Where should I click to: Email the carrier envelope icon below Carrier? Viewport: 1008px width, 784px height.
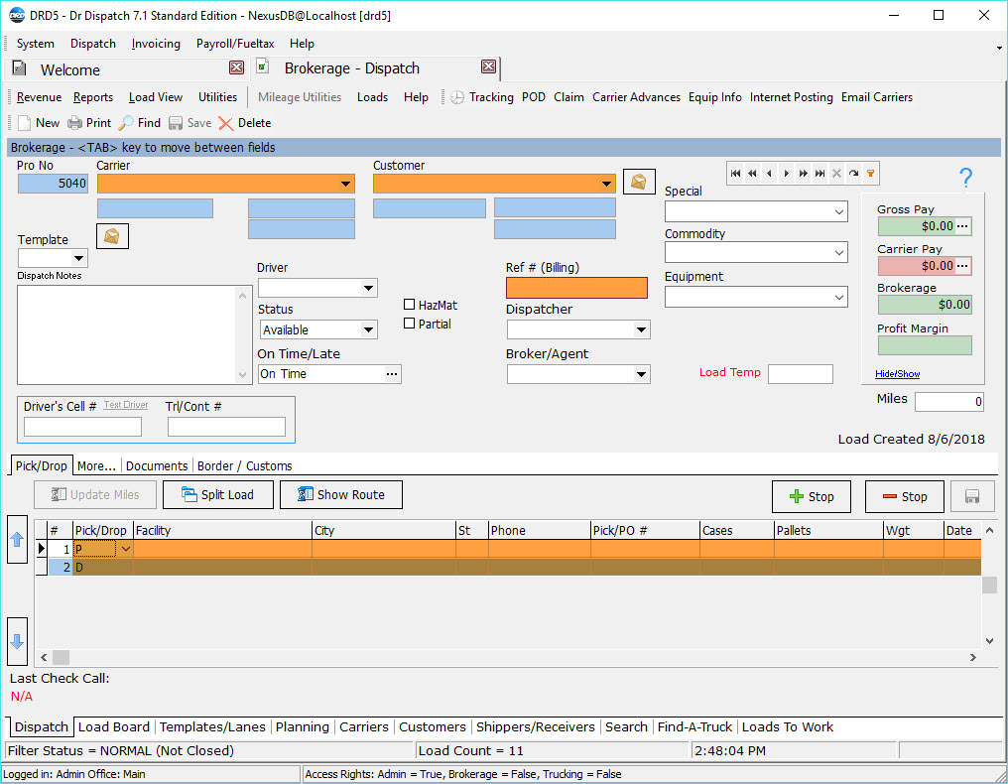pos(112,236)
